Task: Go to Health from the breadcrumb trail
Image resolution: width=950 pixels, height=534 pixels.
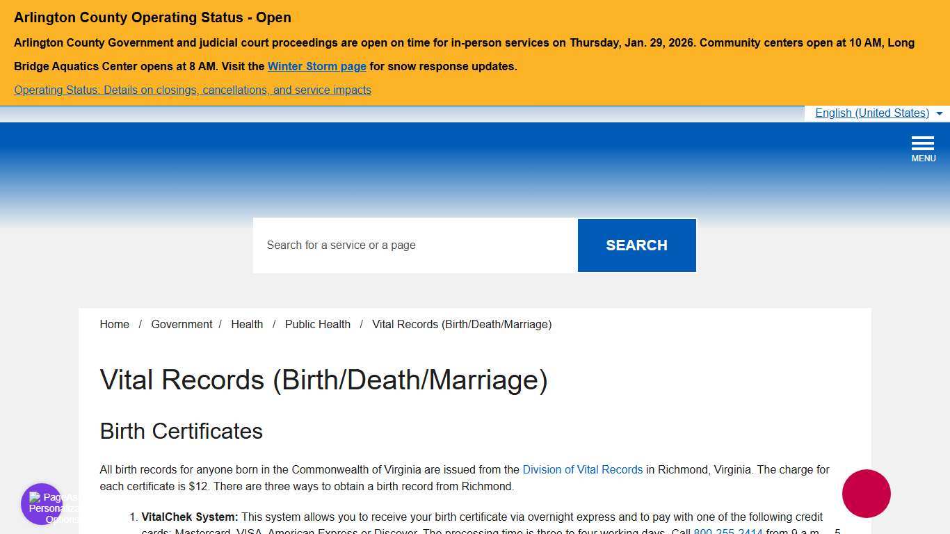Action: pos(247,324)
